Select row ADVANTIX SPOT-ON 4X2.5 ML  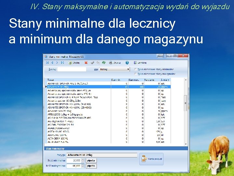[109, 83]
